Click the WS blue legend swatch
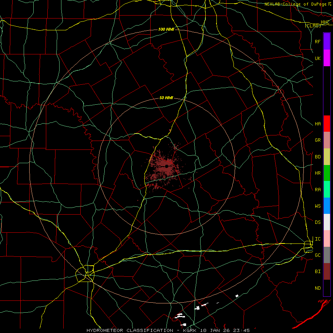The height and width of the screenshot is (333, 333). [327, 206]
